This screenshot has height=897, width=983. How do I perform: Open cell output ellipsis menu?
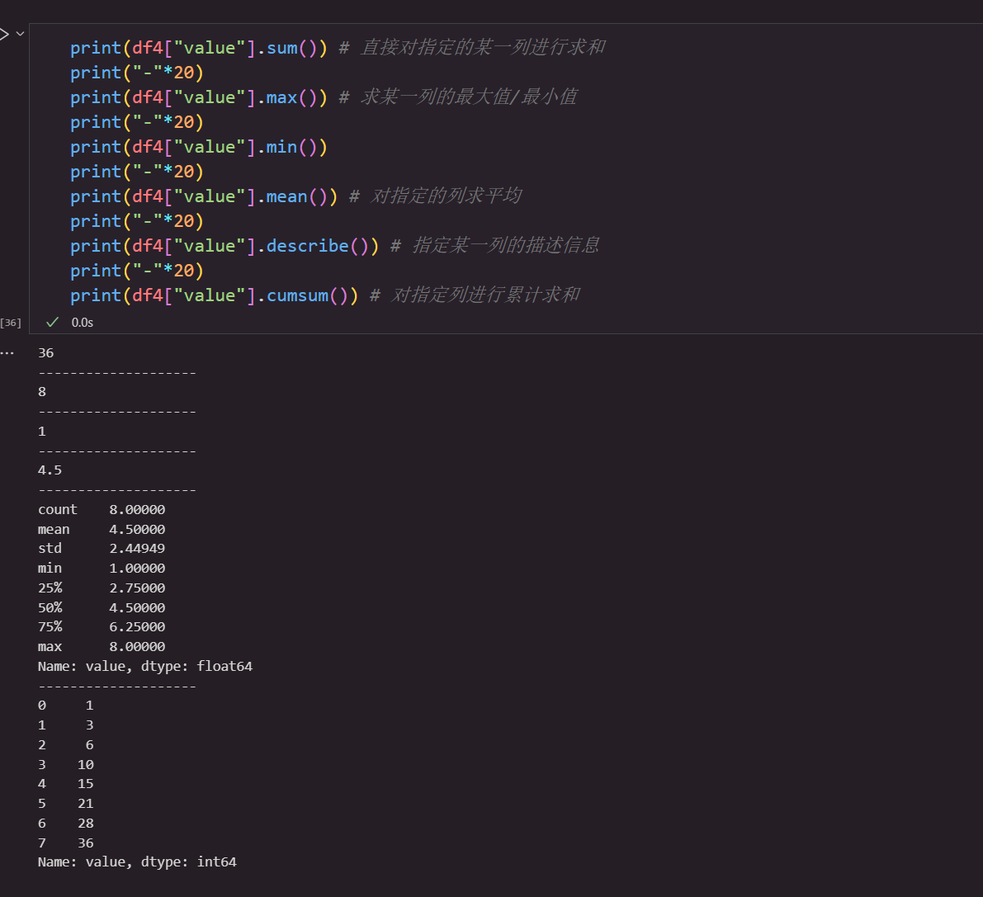tap(7, 353)
